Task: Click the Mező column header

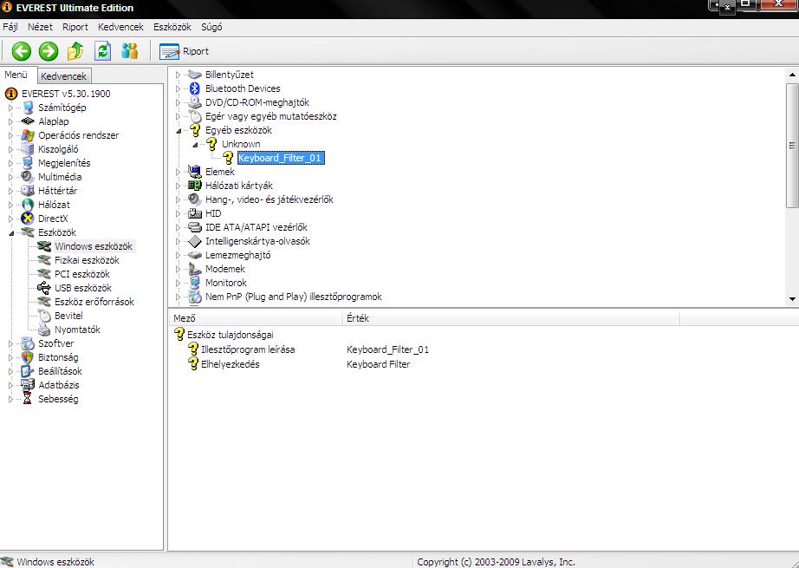Action: coord(256,318)
